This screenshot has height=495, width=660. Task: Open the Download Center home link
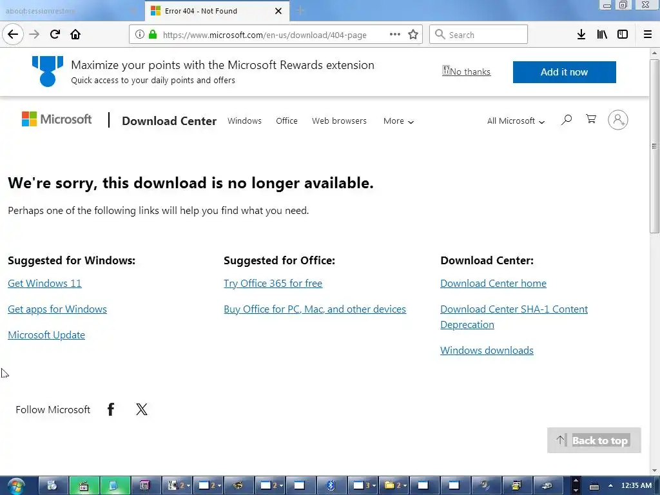coord(493,284)
